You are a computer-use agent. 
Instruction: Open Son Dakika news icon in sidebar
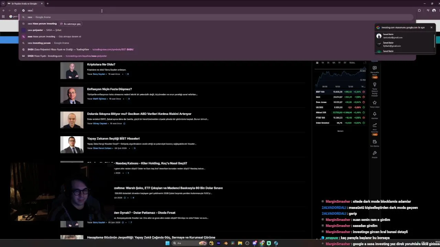click(375, 142)
